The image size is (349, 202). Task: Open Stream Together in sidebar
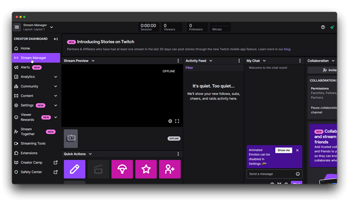pos(36,131)
